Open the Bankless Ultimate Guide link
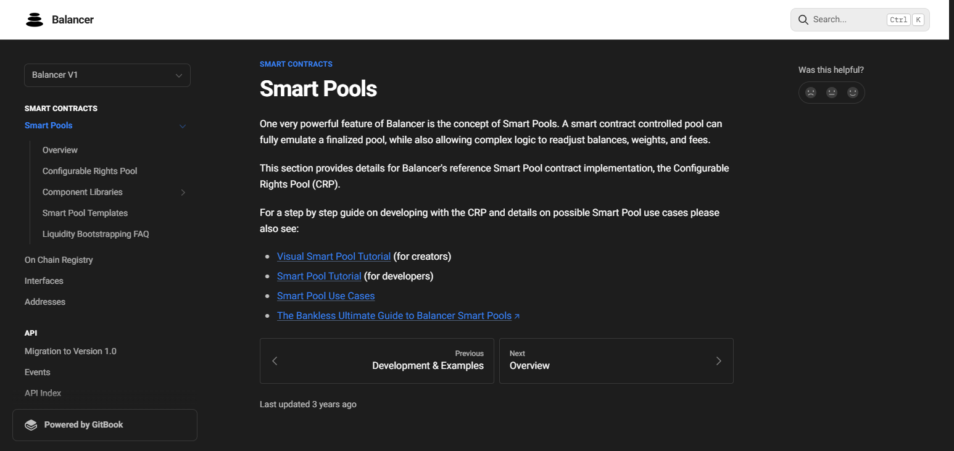Viewport: 954px width, 451px height. click(x=394, y=315)
